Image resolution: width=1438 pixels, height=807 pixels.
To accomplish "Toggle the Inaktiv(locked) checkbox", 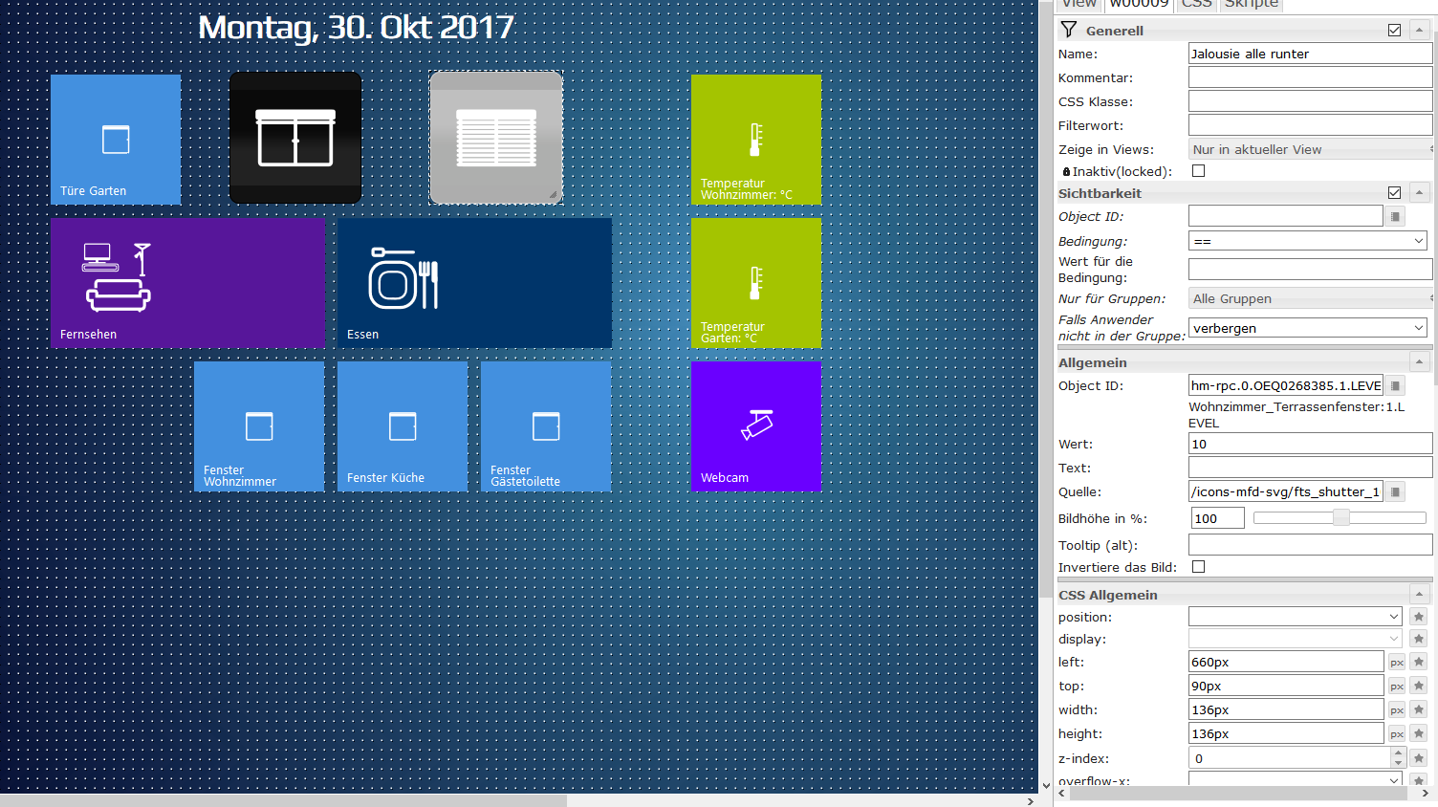I will click(1198, 171).
